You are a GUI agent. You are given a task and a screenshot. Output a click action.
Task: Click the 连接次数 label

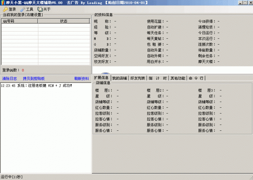tap(207, 45)
